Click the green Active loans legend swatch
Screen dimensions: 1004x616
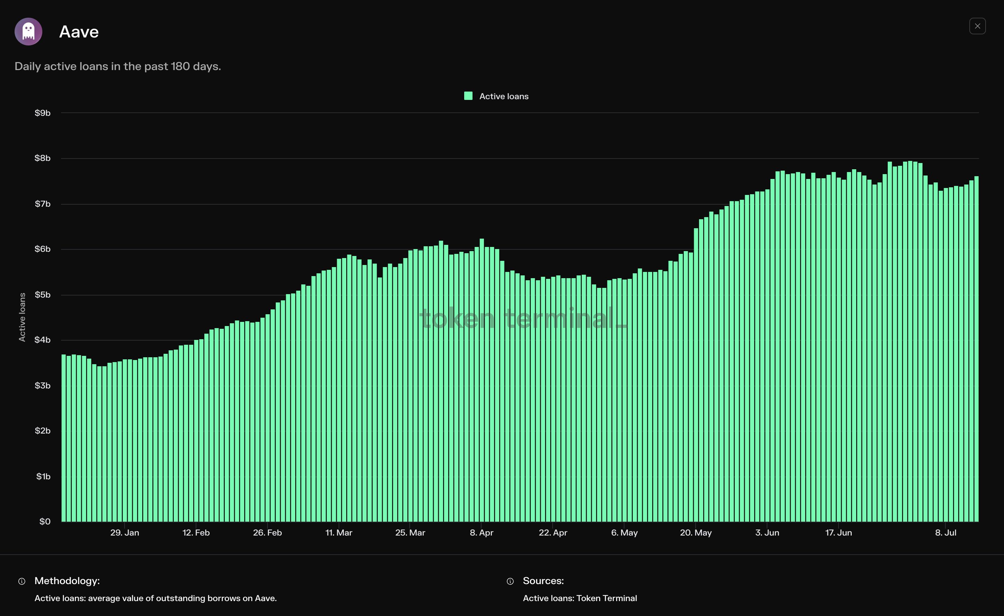point(468,96)
